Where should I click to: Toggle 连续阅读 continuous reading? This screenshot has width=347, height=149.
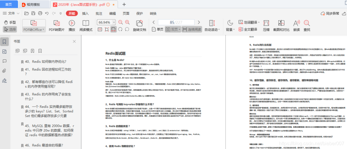pyautogui.click(x=192, y=29)
